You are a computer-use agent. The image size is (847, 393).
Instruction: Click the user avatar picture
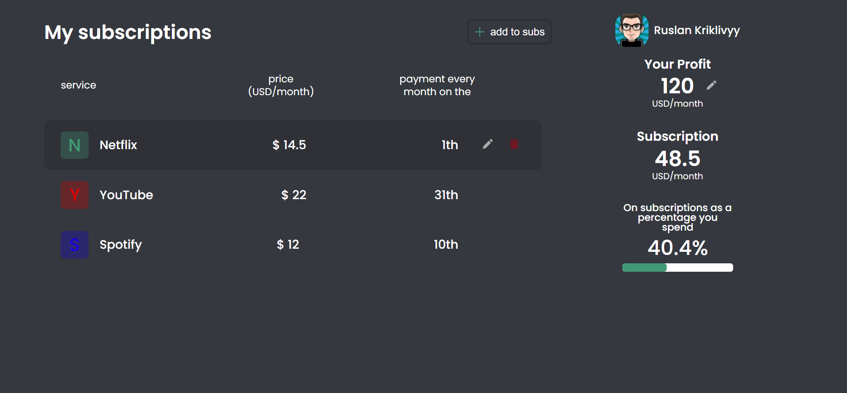[632, 31]
